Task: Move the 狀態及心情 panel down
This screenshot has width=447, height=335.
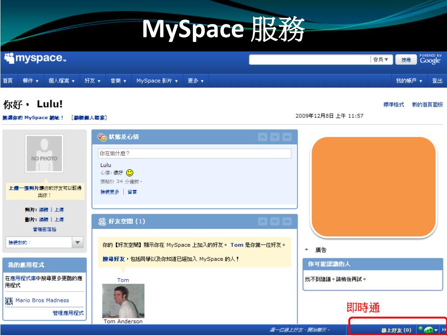Action: click(275, 137)
